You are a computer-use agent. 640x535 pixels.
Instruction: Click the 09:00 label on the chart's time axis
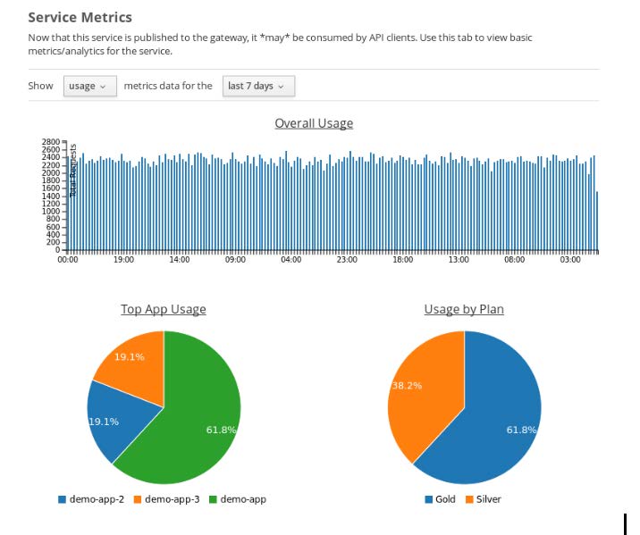tap(235, 261)
